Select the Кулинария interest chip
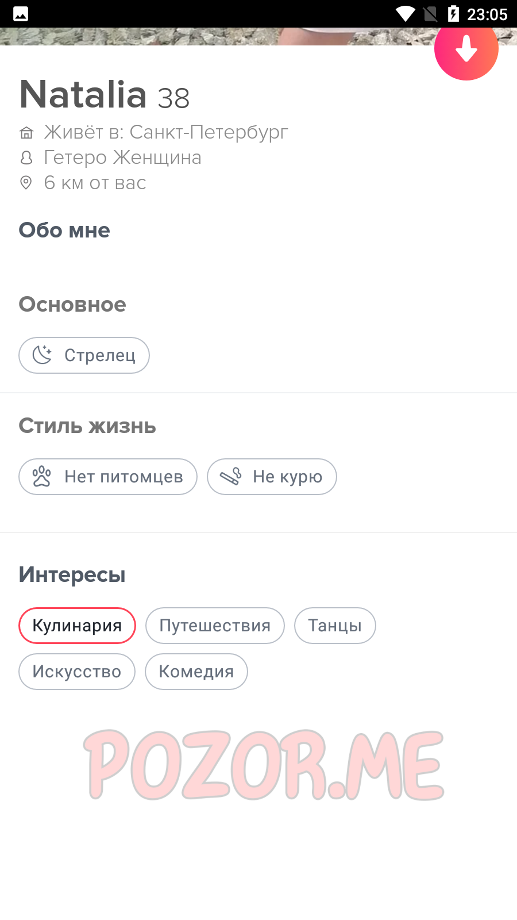The height and width of the screenshot is (920, 517). point(77,626)
